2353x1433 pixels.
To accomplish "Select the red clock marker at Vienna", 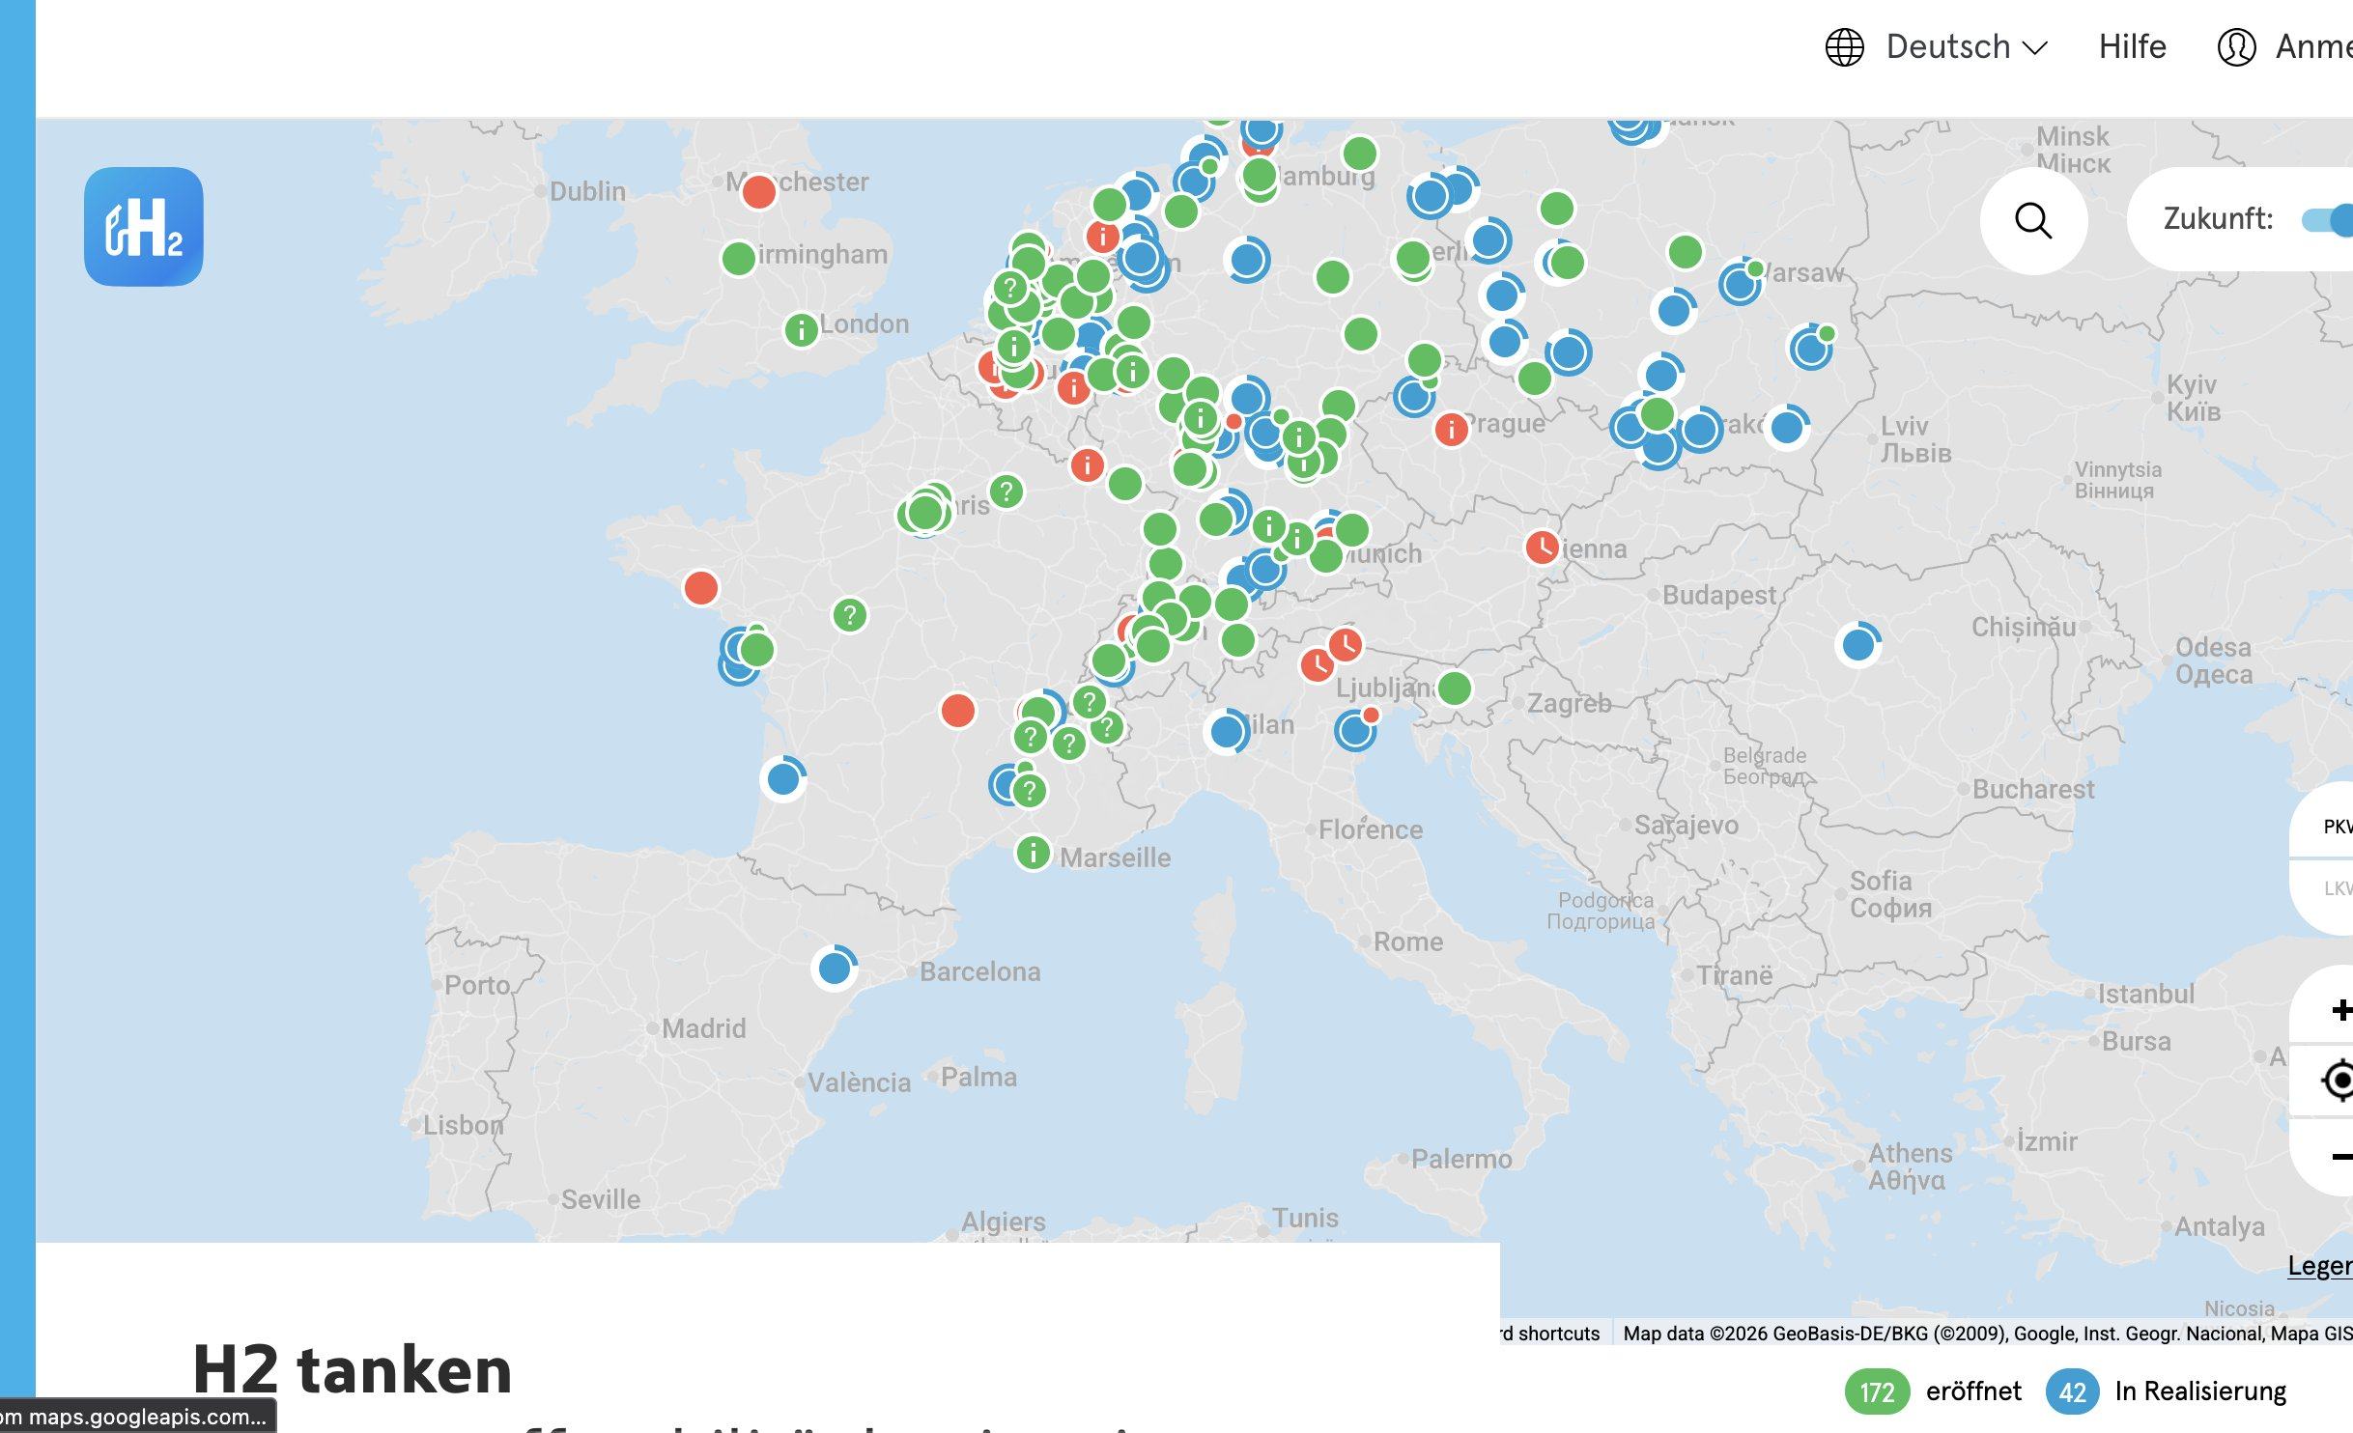I will 1544,548.
